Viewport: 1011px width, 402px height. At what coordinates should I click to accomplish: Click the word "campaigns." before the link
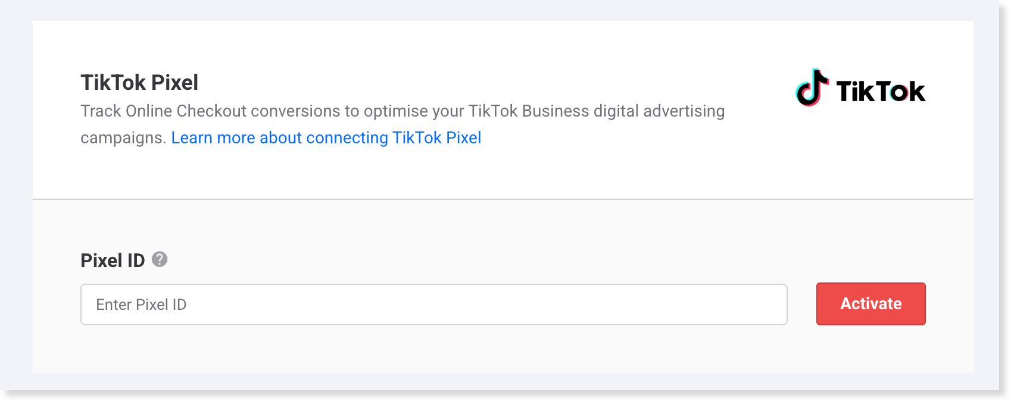[x=123, y=138]
